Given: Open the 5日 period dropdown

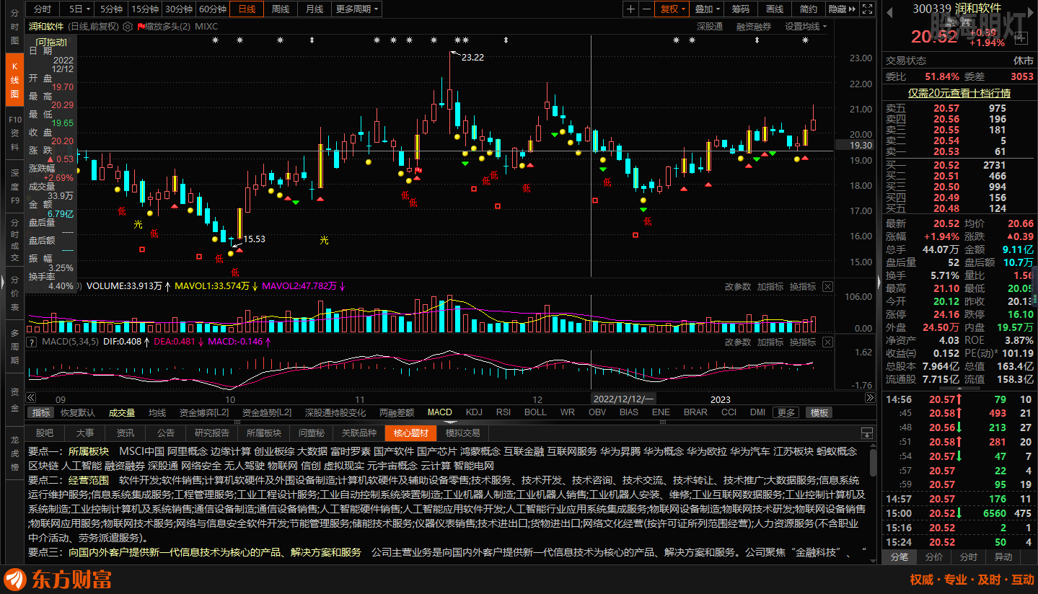Looking at the screenshot, I should click(77, 9).
